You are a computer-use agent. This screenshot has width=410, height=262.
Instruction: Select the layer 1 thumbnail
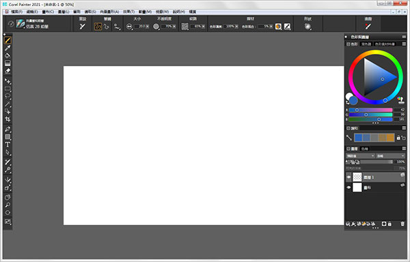coord(357,177)
